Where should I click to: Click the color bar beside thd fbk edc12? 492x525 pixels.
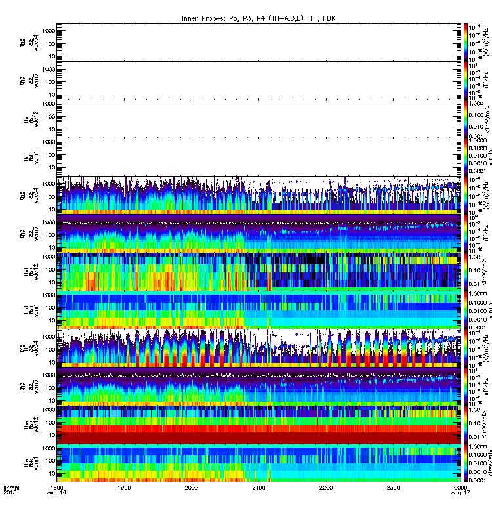pyautogui.click(x=466, y=272)
